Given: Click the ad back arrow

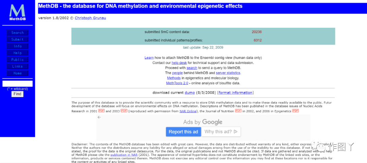Looking at the screenshot, I should [99, 117].
